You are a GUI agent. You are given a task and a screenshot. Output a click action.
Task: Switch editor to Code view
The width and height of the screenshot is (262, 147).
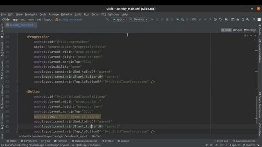pyautogui.click(x=226, y=30)
